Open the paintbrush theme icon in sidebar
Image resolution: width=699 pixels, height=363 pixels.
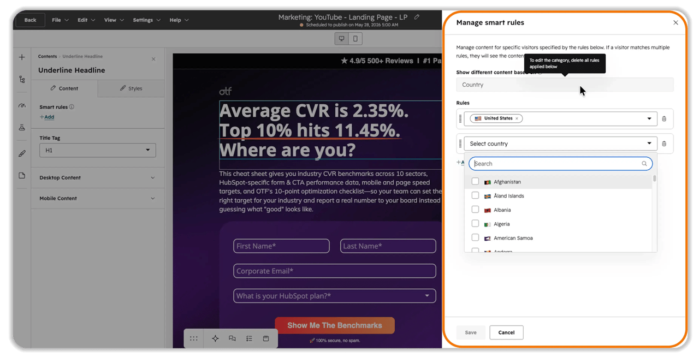pos(22,153)
